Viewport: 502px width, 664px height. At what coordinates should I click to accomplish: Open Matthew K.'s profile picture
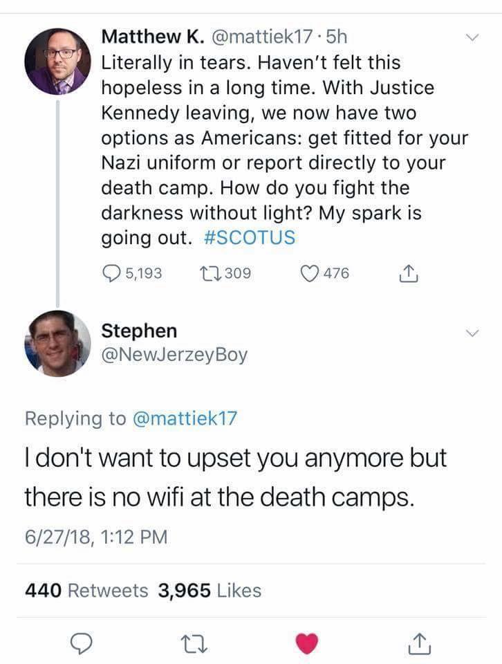(58, 62)
